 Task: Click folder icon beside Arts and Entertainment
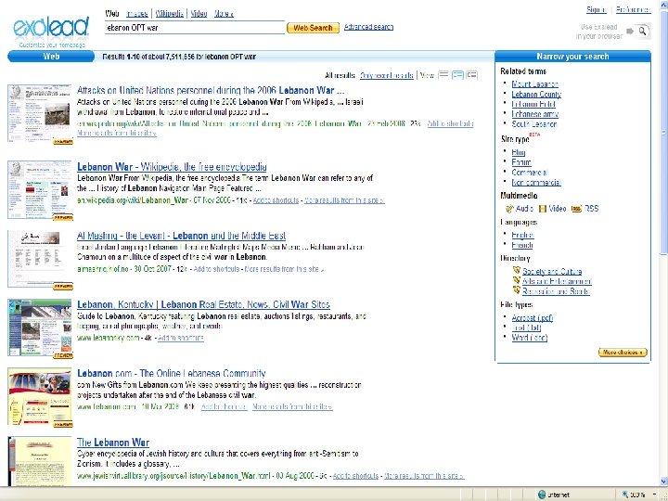coord(517,280)
